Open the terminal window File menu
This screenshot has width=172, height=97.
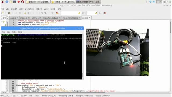[3, 32]
